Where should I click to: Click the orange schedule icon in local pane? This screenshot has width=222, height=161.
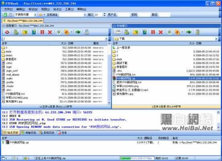[x=177, y=32]
